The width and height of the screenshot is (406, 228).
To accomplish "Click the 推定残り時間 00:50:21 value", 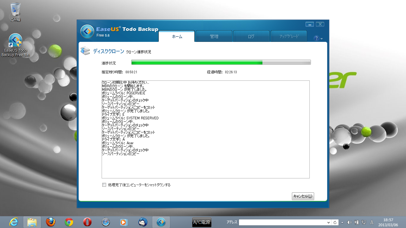I will tap(131, 72).
